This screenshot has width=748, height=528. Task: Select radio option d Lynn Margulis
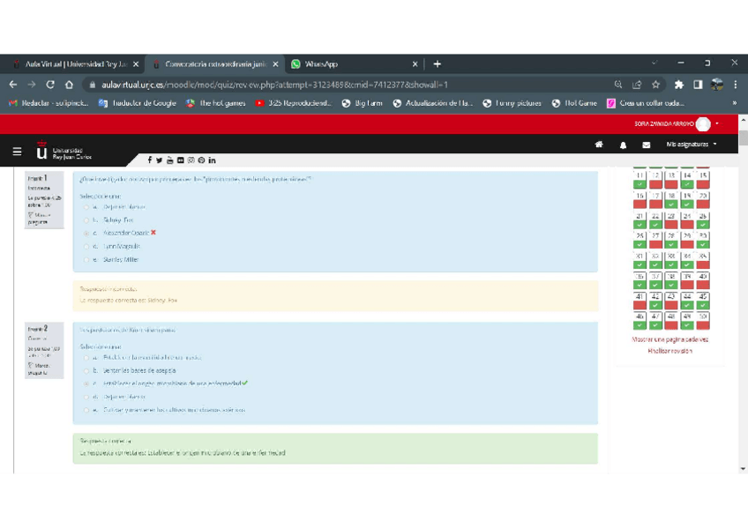coord(86,247)
